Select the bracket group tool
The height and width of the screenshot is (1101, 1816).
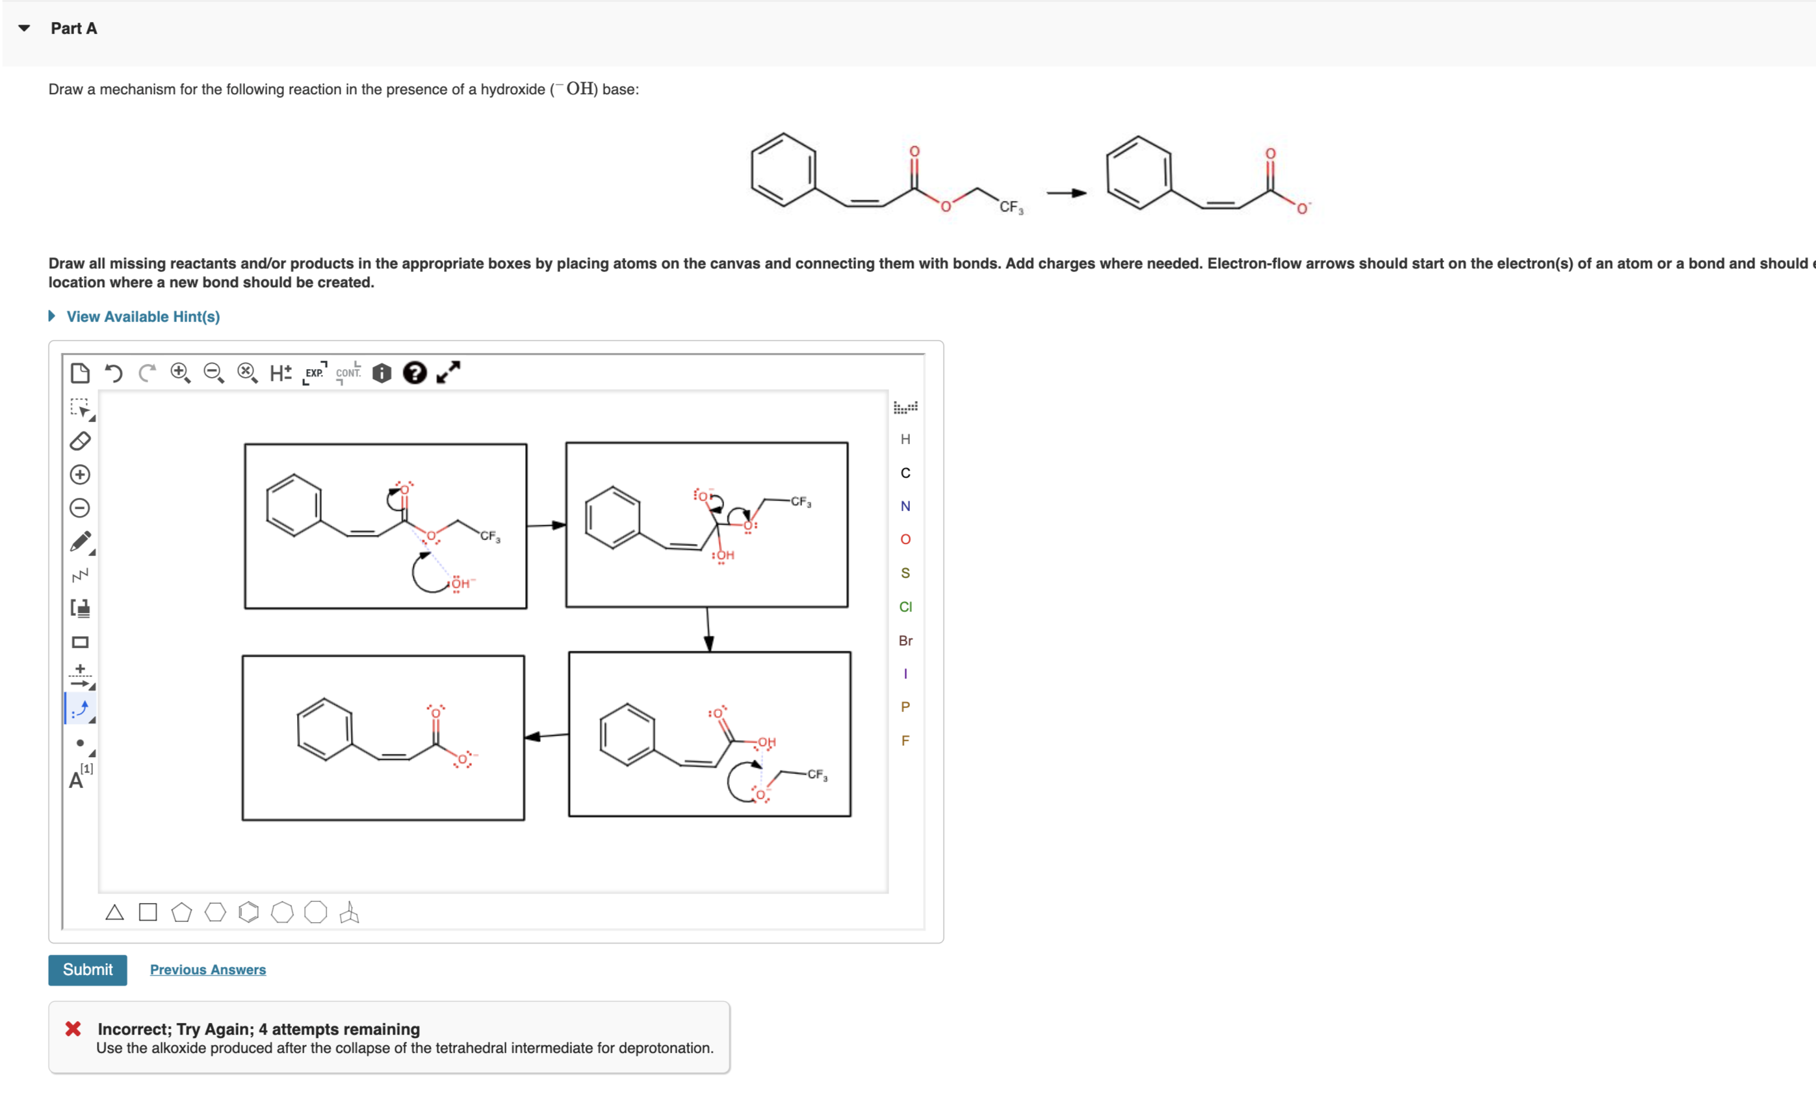(x=81, y=608)
